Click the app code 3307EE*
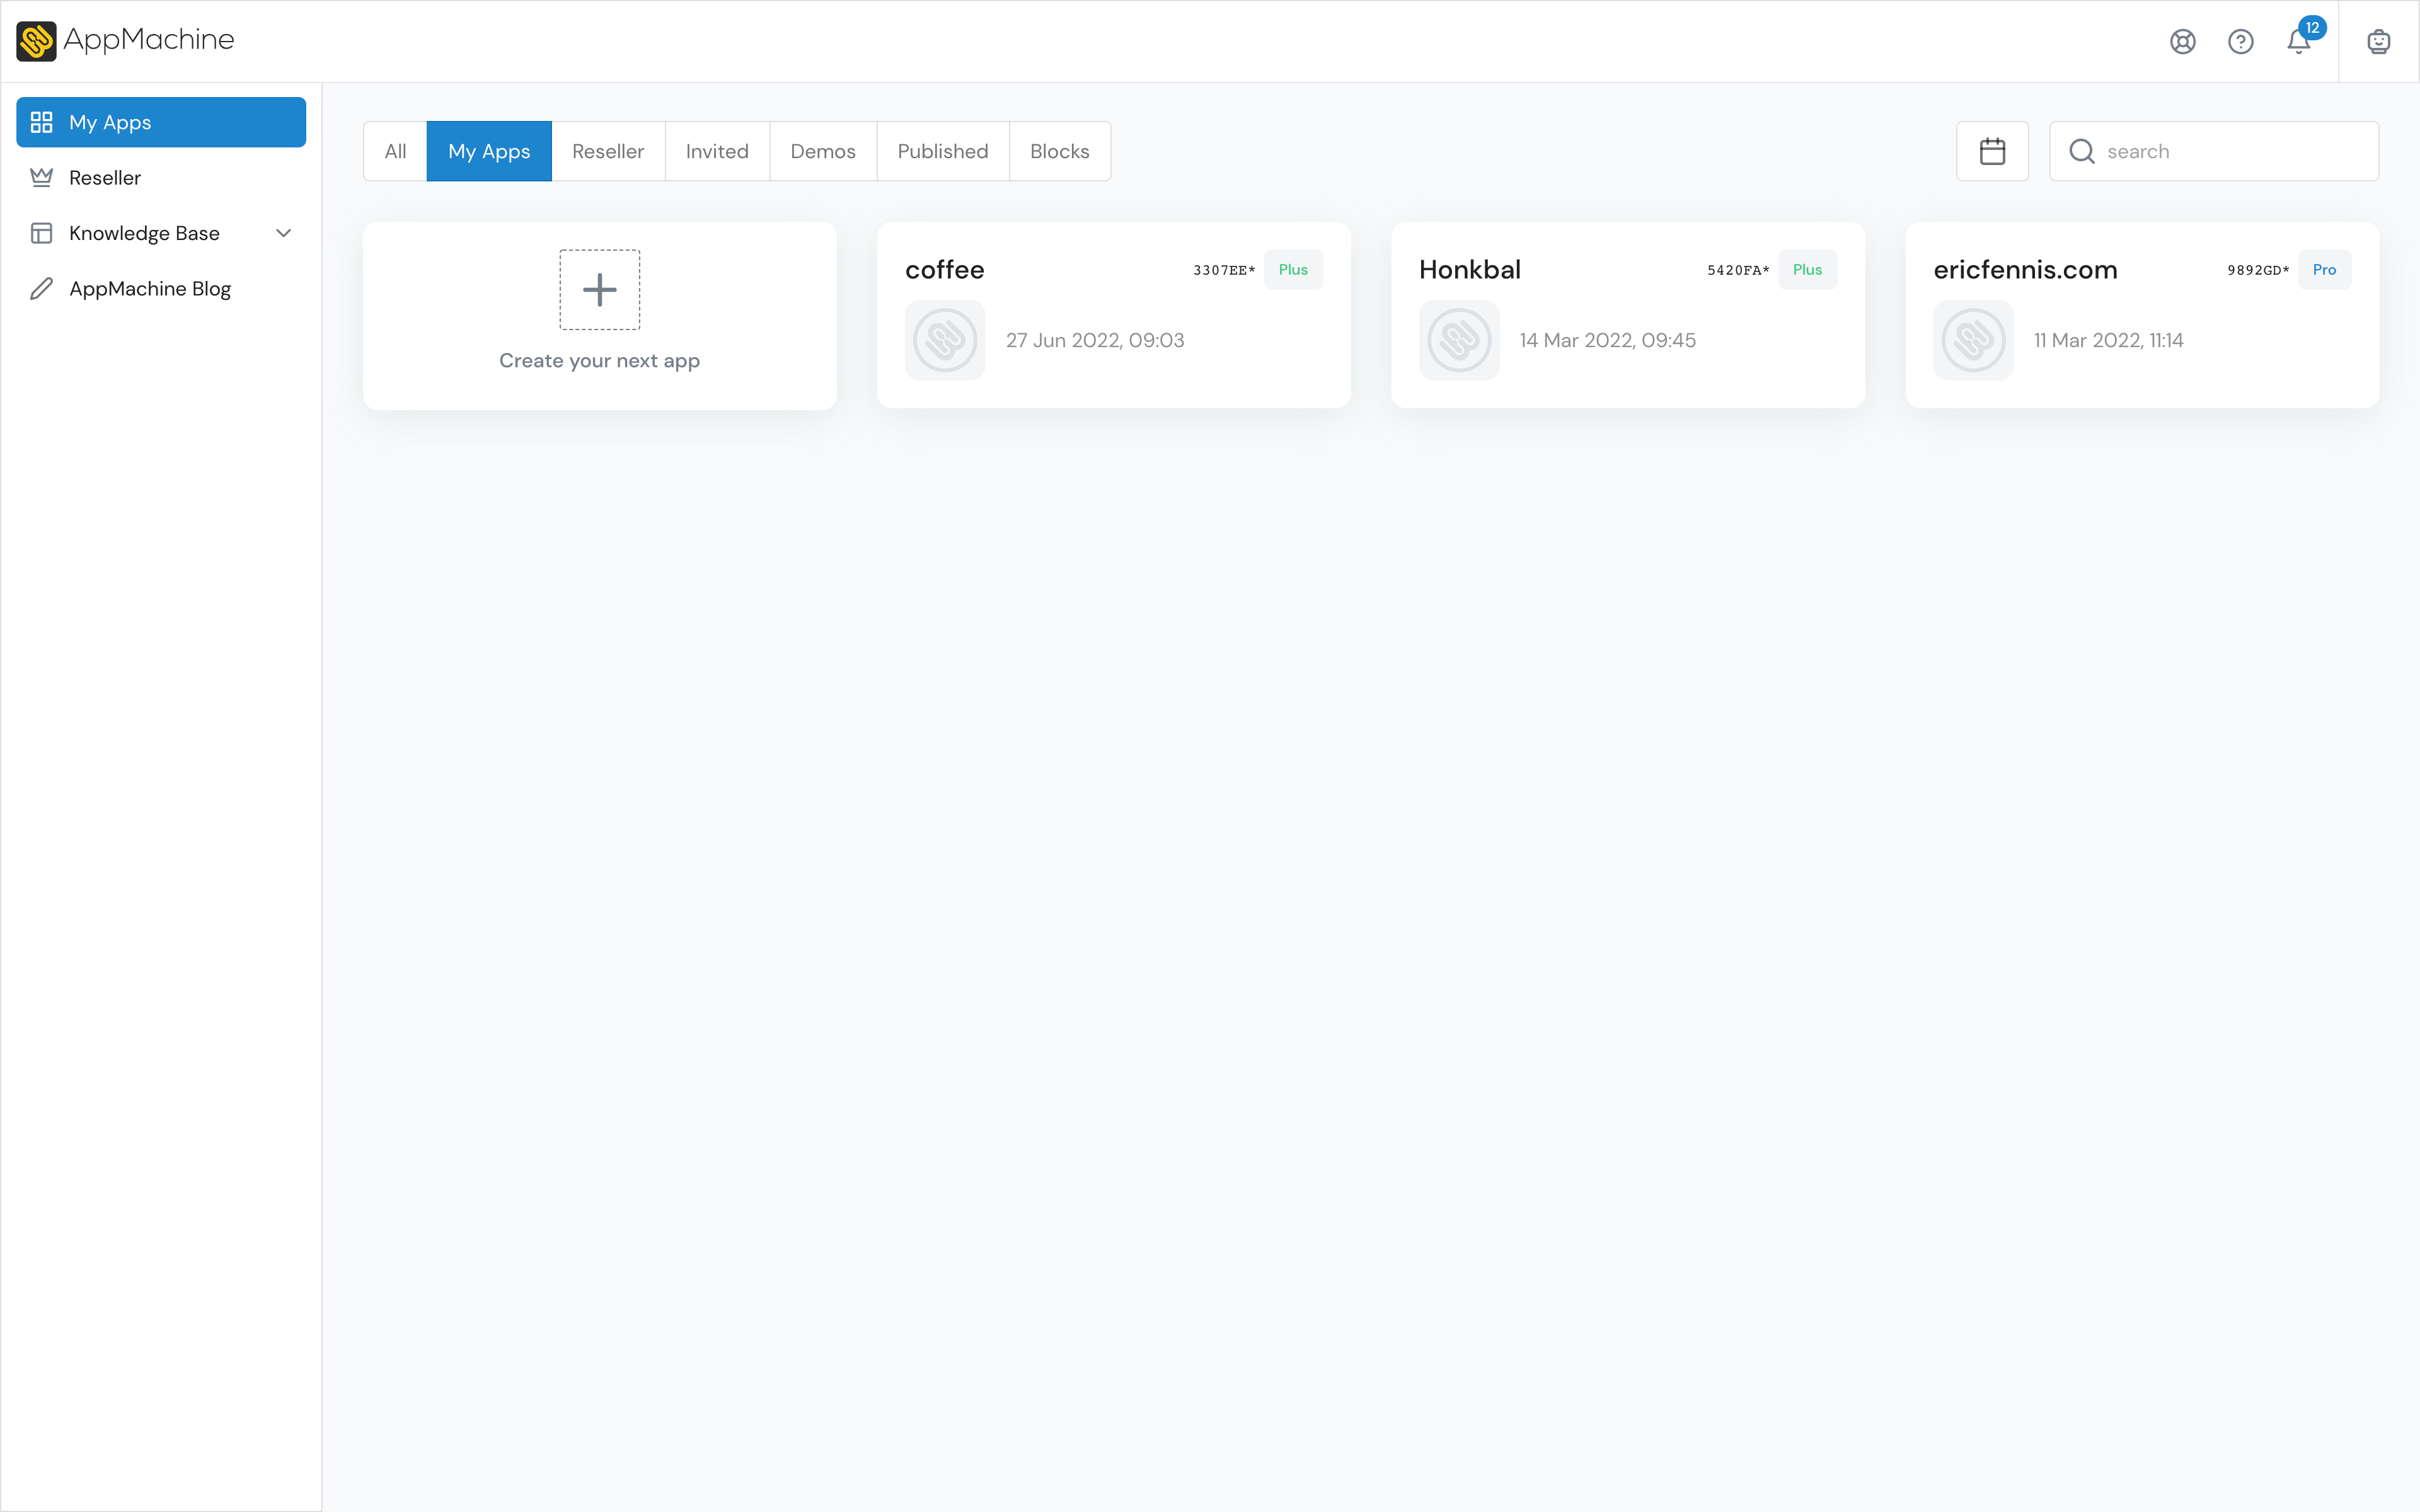Image resolution: width=2420 pixels, height=1512 pixels. pyautogui.click(x=1224, y=270)
